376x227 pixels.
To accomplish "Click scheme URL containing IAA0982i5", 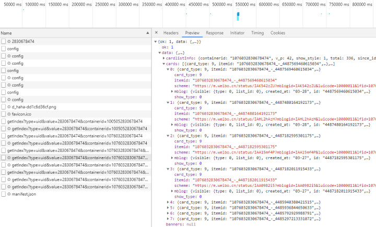I will point(285,186).
